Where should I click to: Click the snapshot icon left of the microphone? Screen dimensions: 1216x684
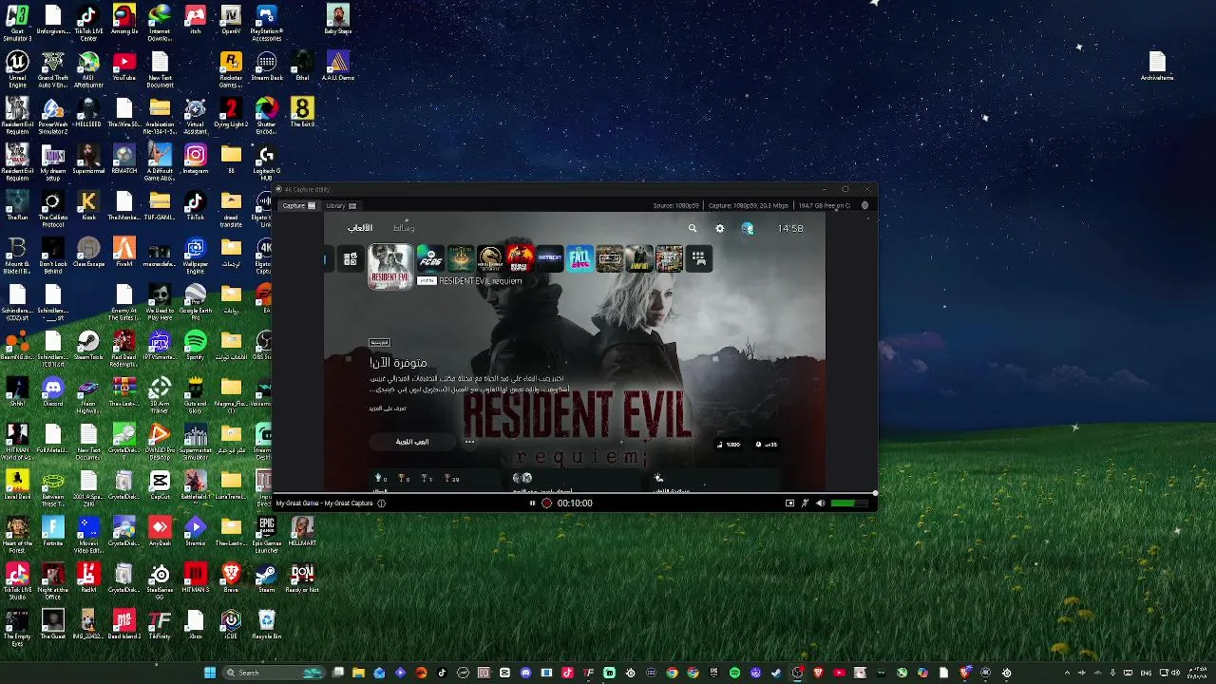tap(789, 503)
